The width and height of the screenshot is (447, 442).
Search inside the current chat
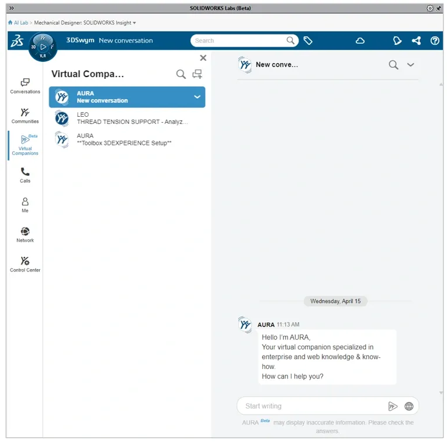click(x=393, y=65)
